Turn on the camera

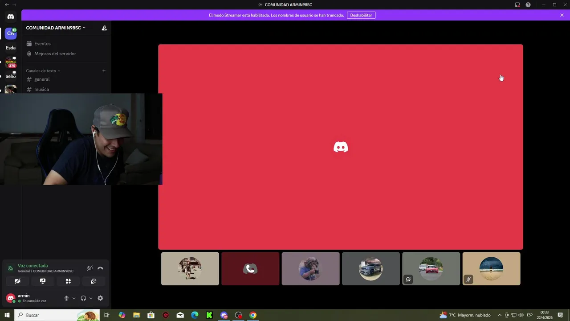[x=17, y=281]
